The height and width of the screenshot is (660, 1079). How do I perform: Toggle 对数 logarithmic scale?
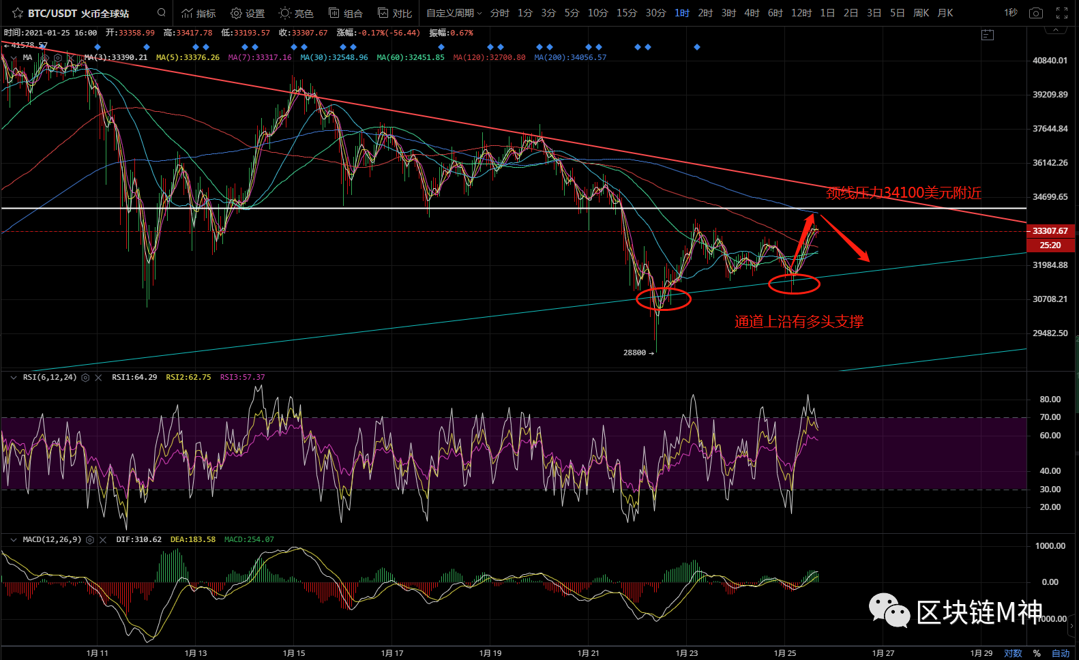click(1013, 653)
